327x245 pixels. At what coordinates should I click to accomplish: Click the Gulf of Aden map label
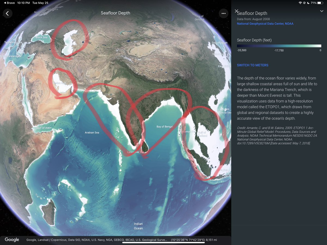[44, 128]
